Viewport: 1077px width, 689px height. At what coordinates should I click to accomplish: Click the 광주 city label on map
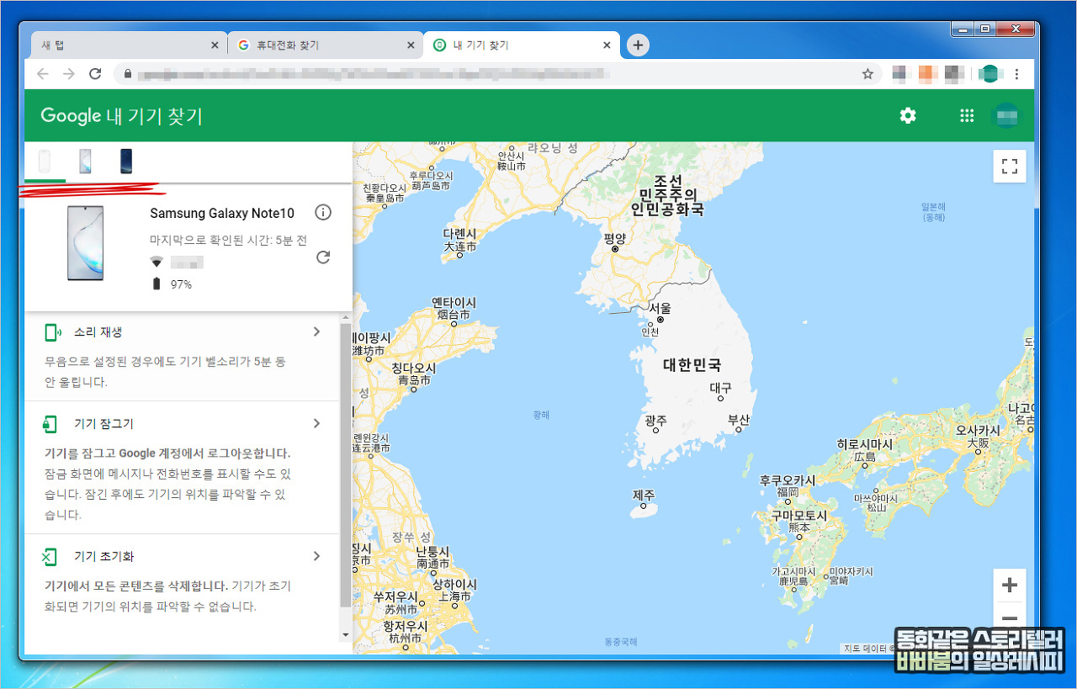[x=655, y=420]
